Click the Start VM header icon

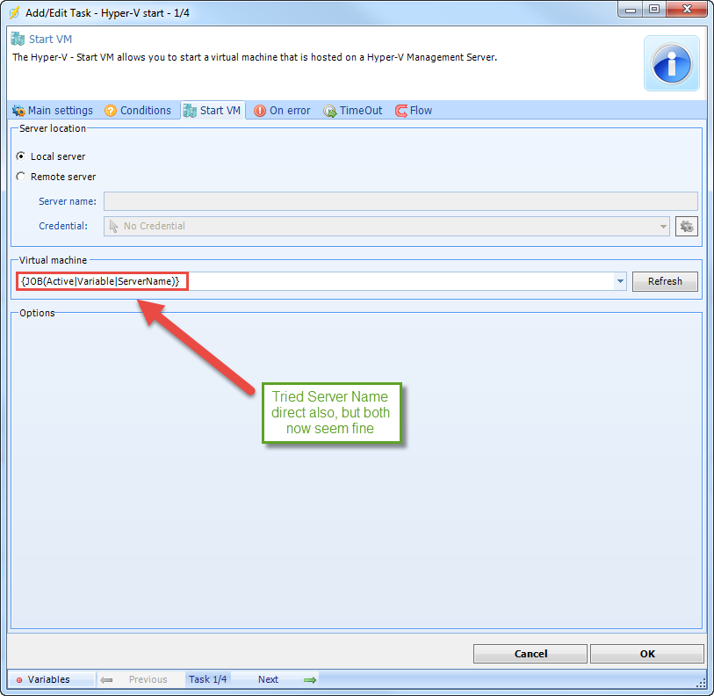pyautogui.click(x=17, y=40)
